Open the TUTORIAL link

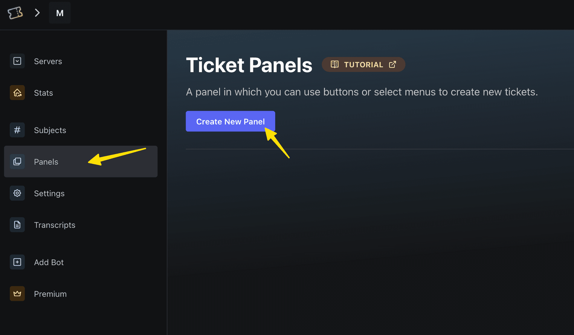point(364,64)
